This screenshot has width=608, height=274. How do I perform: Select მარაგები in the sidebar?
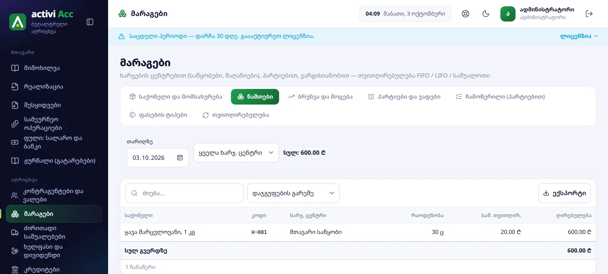tap(54, 214)
